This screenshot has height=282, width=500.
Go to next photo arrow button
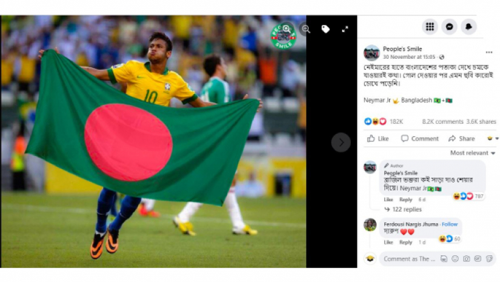point(341,143)
